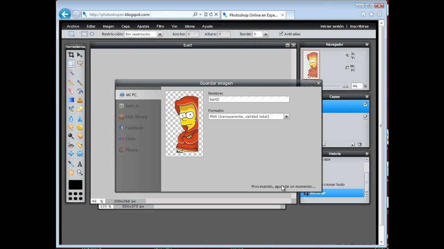Click Inscribirse link
The height and width of the screenshot is (249, 444).
pyautogui.click(x=359, y=26)
